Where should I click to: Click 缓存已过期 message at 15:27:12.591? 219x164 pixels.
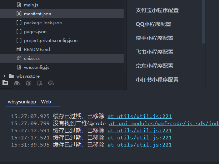[79, 131]
